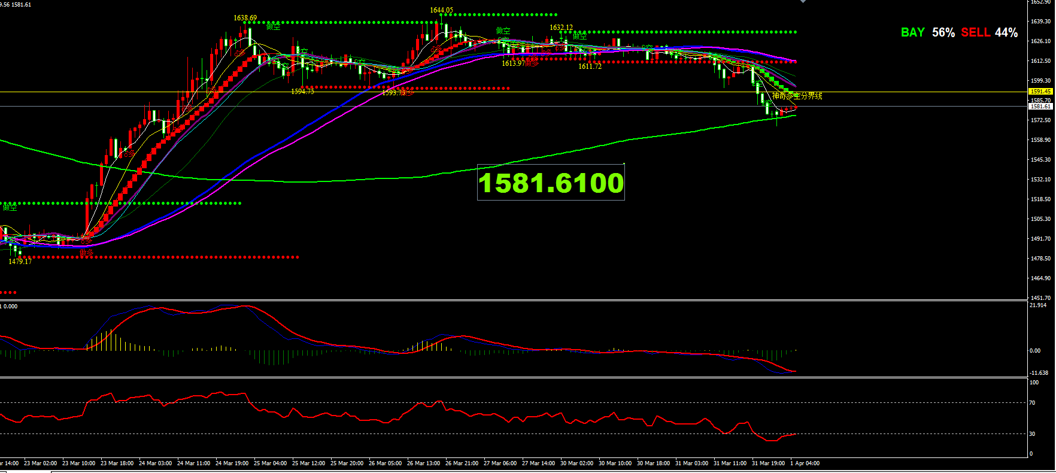Select the 做空 label beside 1638.69

[273, 26]
